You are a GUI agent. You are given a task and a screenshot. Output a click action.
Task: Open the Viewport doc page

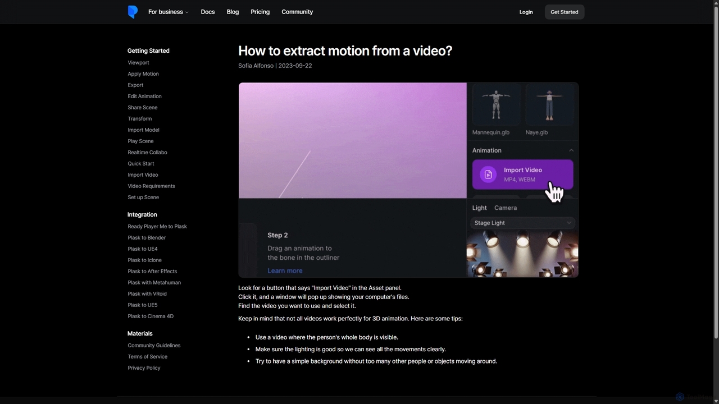point(138,63)
